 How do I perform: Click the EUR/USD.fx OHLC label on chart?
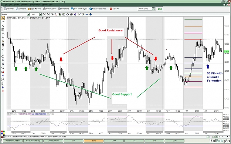pos(28,18)
